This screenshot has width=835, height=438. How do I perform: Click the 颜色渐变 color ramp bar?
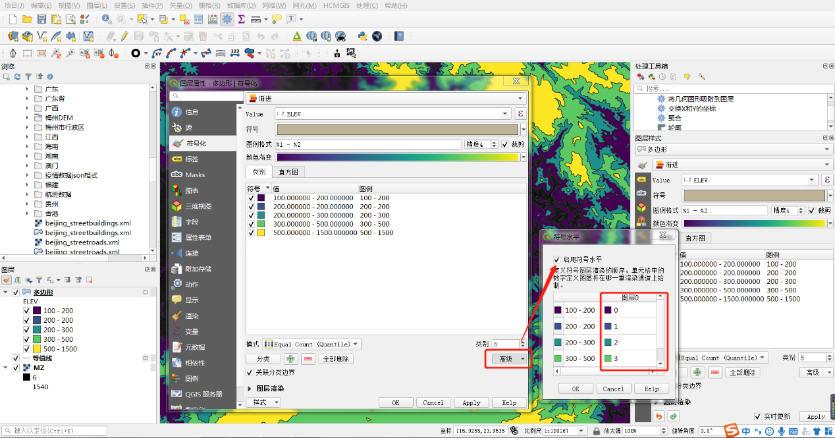coord(398,157)
